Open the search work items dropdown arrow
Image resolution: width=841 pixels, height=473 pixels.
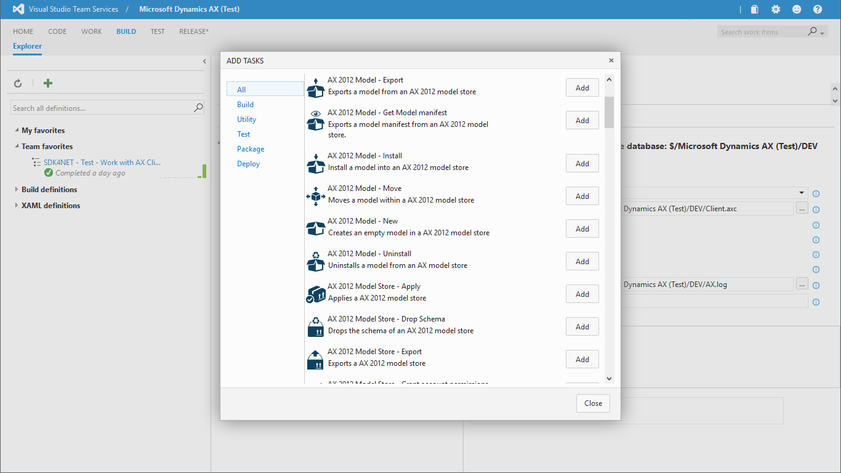pyautogui.click(x=823, y=33)
